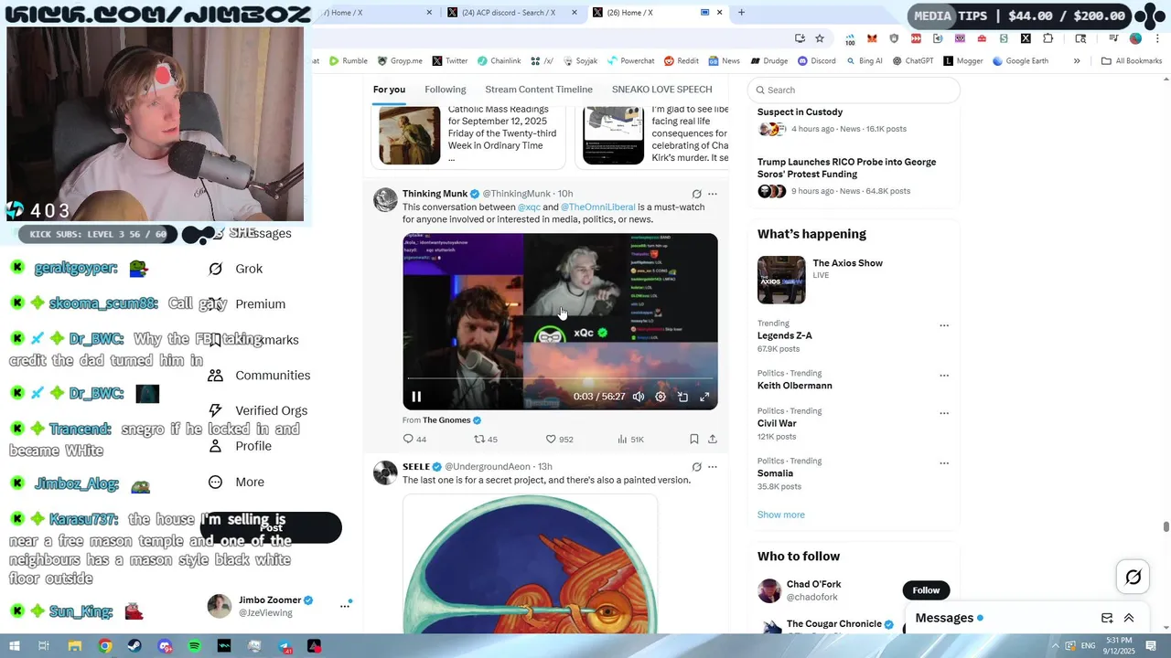Open the video settings gear
This screenshot has width=1171, height=658.
[x=661, y=397]
